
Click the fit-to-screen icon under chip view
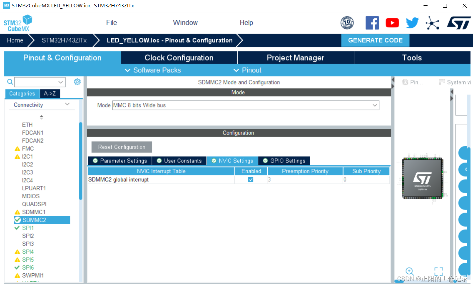pos(439,271)
